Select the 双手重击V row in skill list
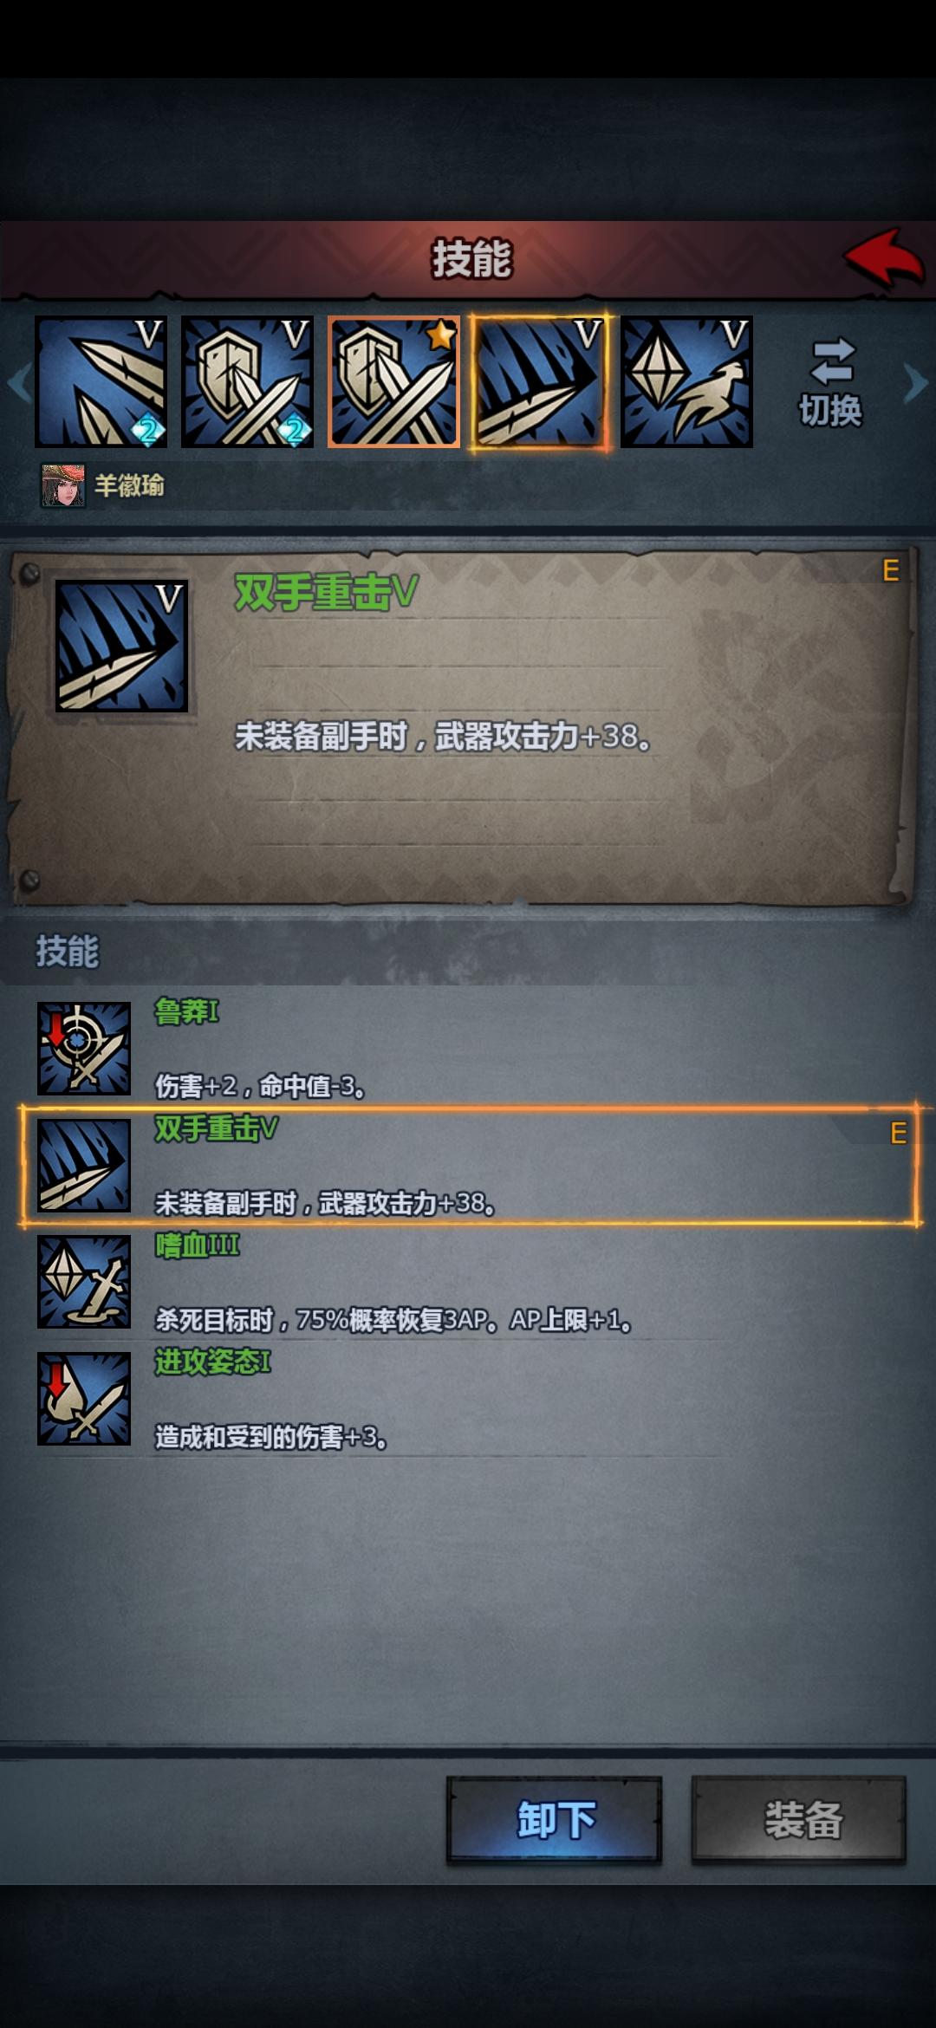The image size is (936, 2028). pos(470,1166)
